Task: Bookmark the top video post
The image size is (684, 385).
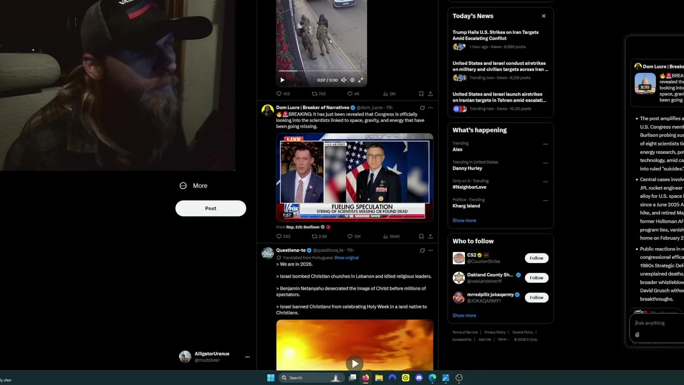Action: coord(421,94)
